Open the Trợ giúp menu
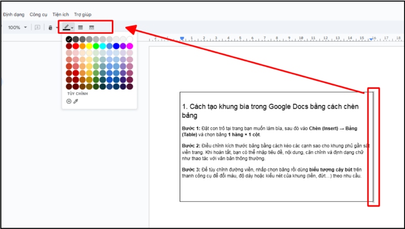 click(x=83, y=15)
